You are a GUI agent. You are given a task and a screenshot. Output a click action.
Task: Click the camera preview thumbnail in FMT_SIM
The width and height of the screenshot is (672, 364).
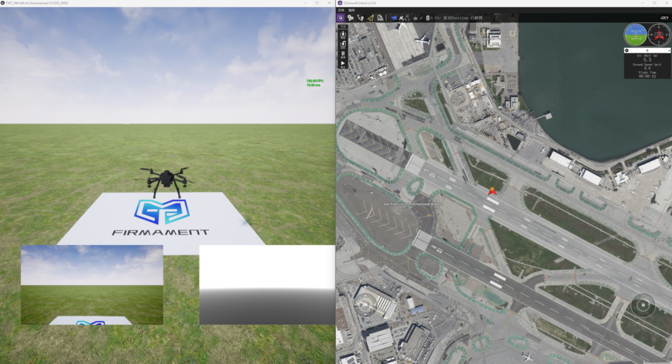click(x=91, y=284)
